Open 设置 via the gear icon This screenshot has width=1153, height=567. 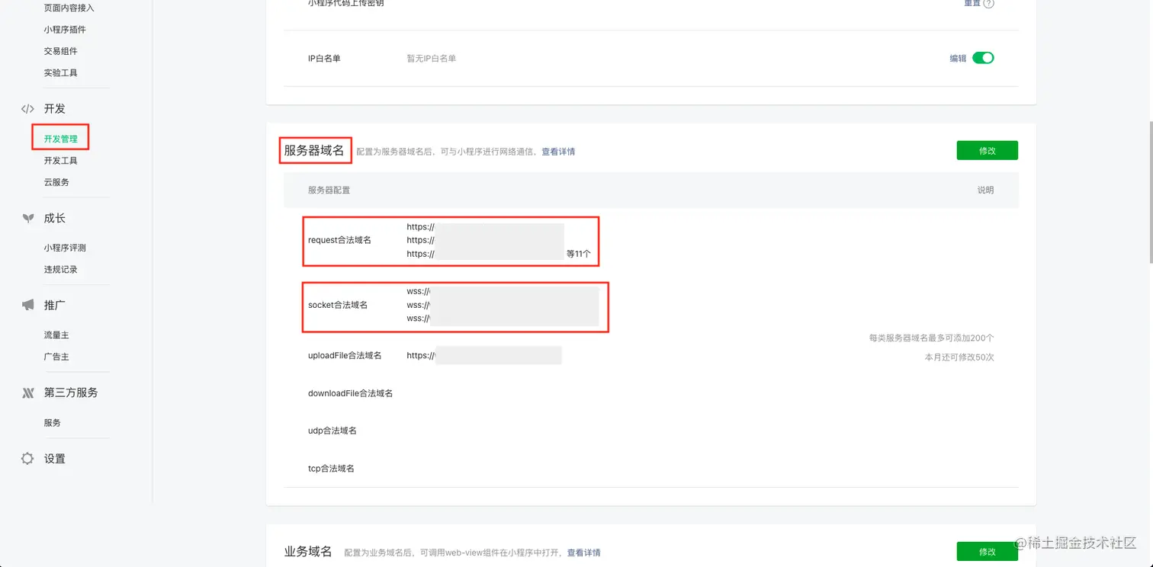pyautogui.click(x=27, y=458)
